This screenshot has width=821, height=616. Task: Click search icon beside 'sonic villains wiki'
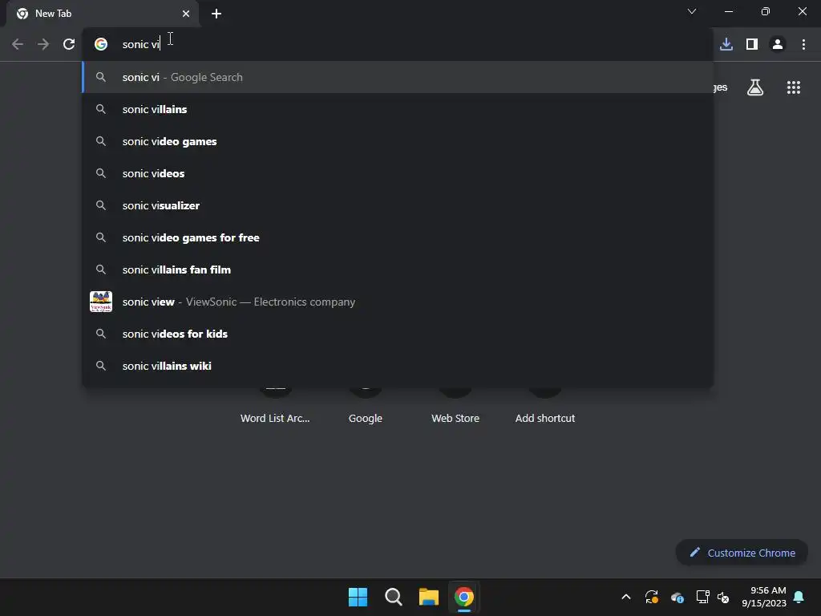click(x=101, y=366)
